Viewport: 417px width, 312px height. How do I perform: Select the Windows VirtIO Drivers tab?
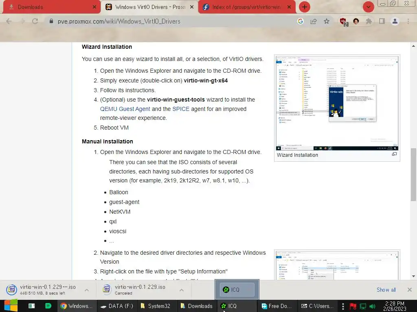(x=150, y=7)
